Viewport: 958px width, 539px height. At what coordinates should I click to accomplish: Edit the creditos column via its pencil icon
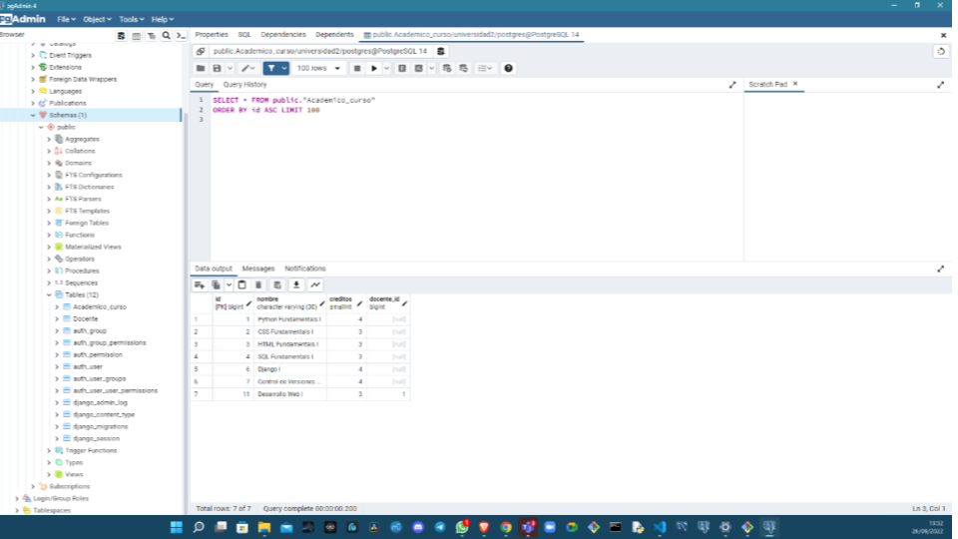(360, 303)
